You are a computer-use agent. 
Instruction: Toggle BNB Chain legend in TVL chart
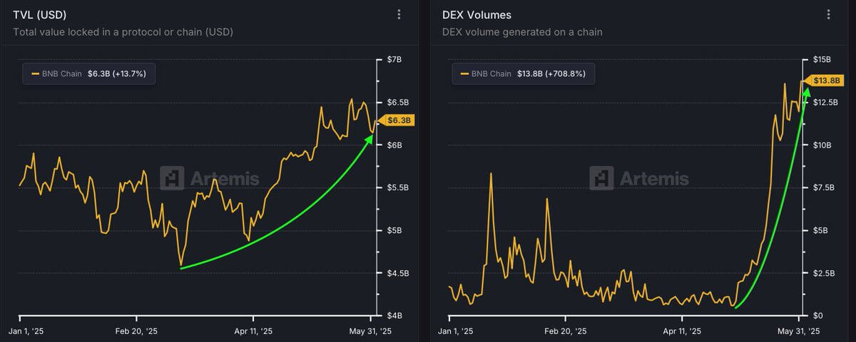89,73
